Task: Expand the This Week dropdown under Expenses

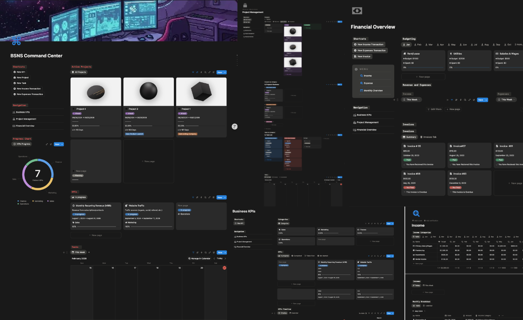Action: tap(514, 100)
